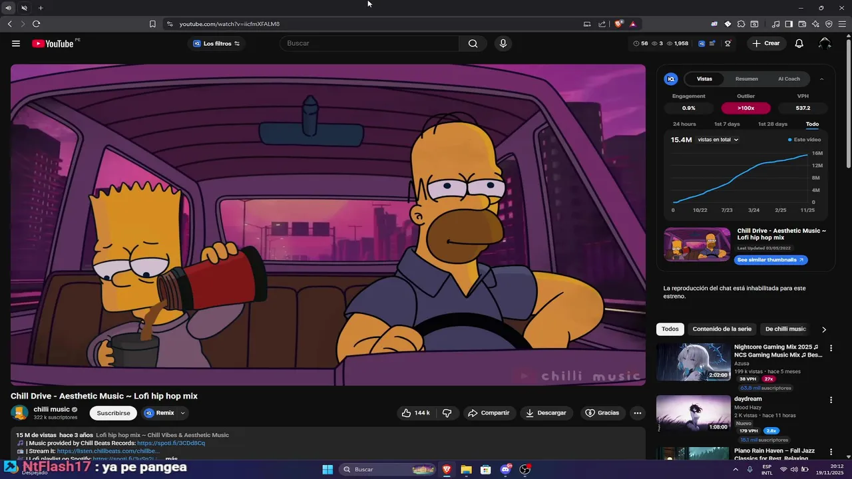Collapse the vidIQ panel chevron
Image resolution: width=852 pixels, height=479 pixels.
click(x=821, y=79)
